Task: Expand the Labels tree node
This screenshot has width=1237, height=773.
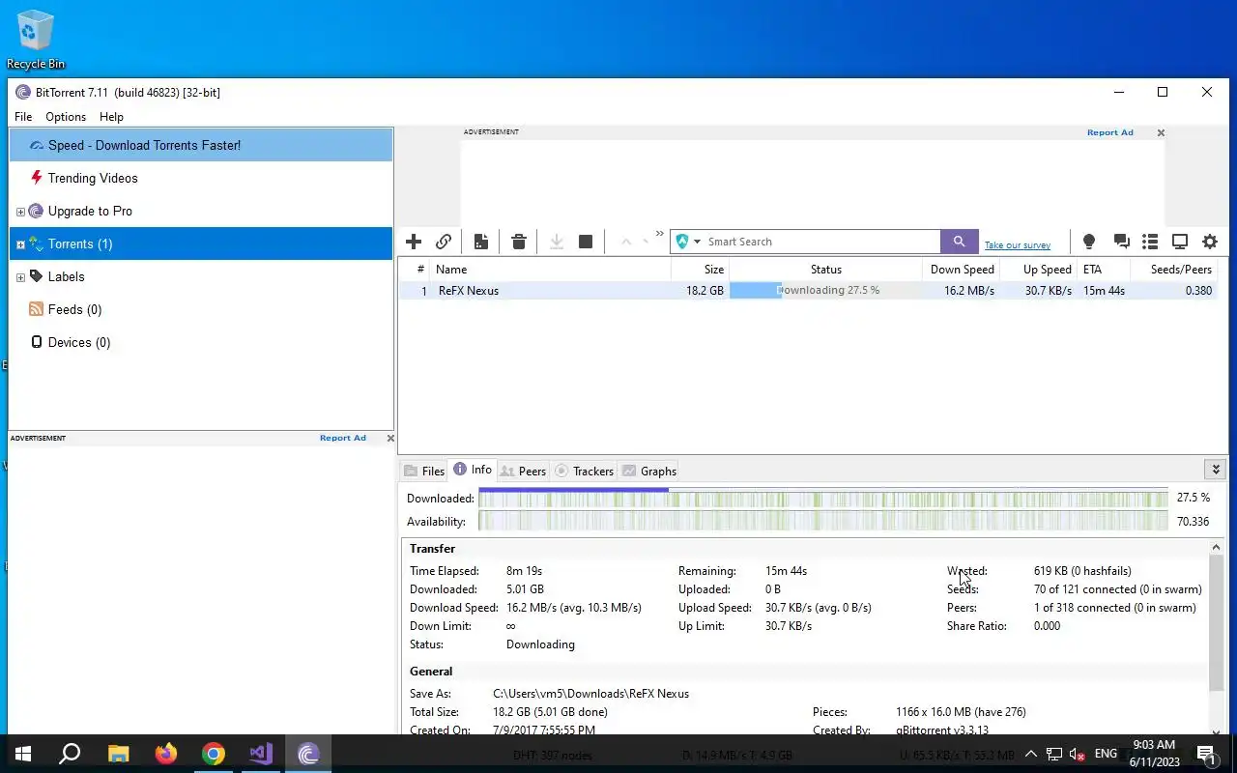Action: pos(20,277)
